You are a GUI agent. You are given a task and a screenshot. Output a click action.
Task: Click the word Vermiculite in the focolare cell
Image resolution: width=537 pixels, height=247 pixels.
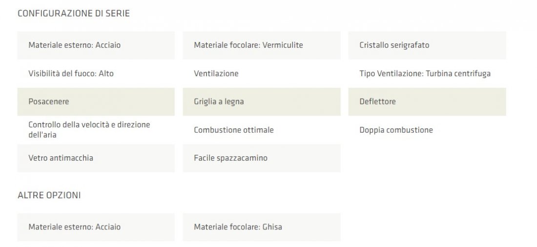283,45
